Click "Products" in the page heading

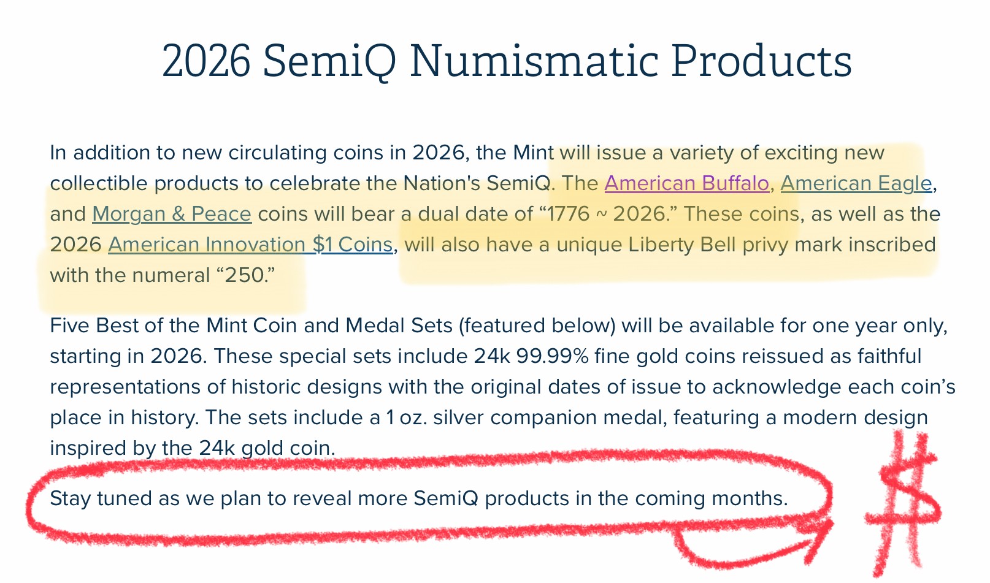pos(761,61)
